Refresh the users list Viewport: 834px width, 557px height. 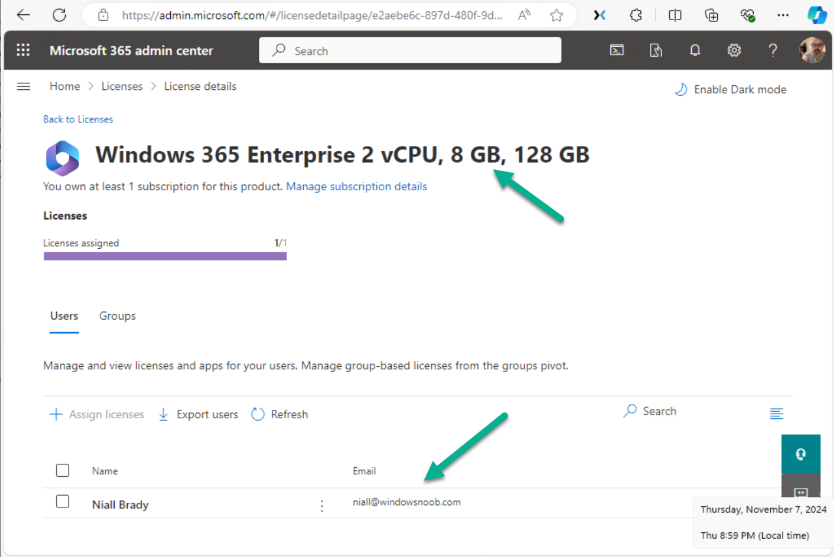pyautogui.click(x=280, y=414)
